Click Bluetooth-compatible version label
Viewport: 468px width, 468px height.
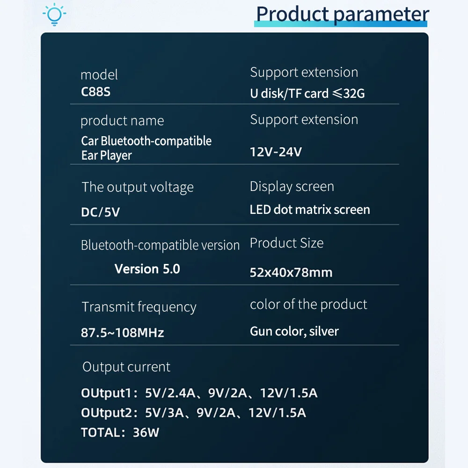coord(160,245)
